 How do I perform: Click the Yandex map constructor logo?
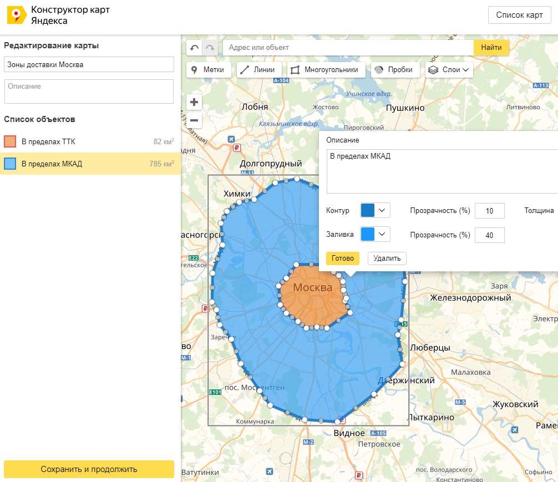(x=17, y=16)
